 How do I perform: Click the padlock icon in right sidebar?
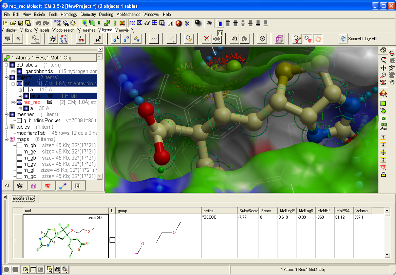click(x=383, y=174)
